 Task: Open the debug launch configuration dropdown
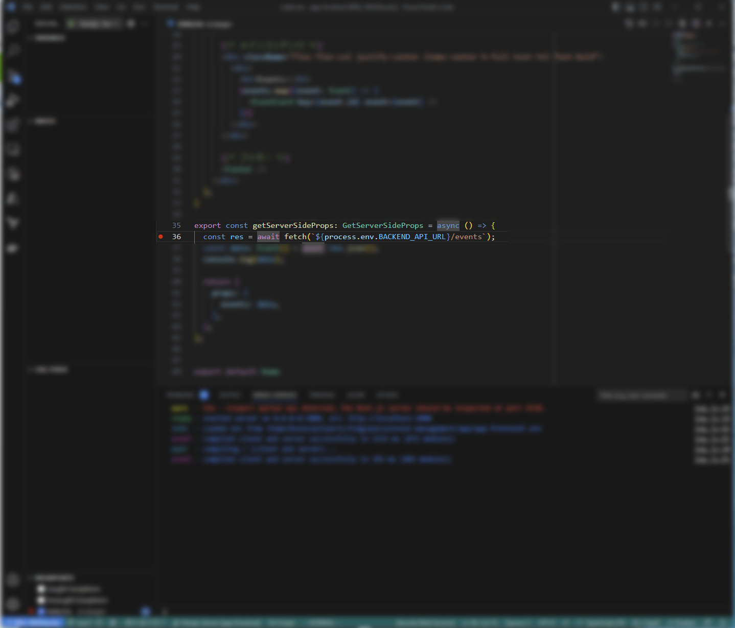[x=97, y=24]
